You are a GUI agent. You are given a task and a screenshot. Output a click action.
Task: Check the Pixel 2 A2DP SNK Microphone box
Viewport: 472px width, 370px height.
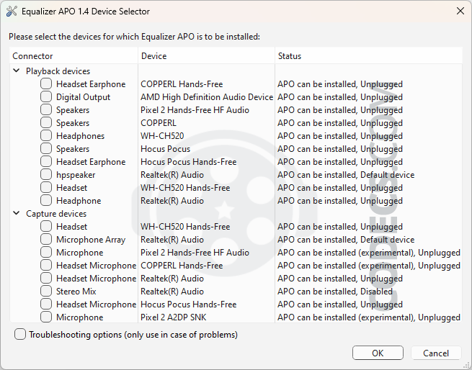point(46,317)
